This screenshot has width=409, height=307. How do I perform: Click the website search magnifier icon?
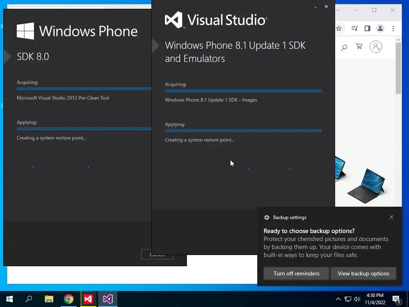(344, 47)
